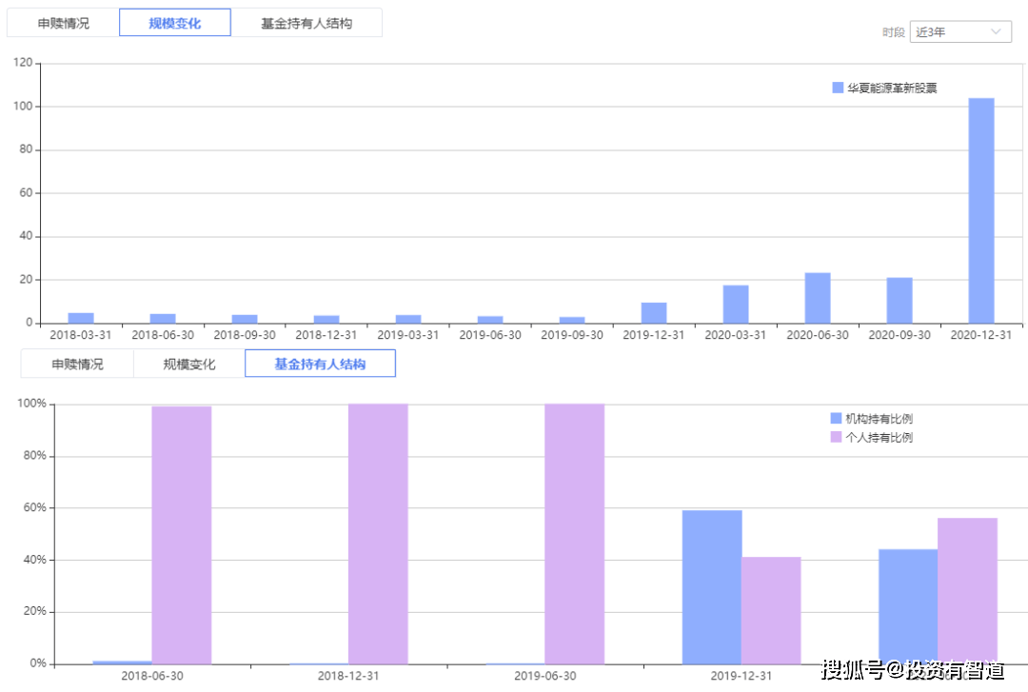Open the top 基金持有人结构 tab
The image size is (1028, 692).
[x=306, y=23]
